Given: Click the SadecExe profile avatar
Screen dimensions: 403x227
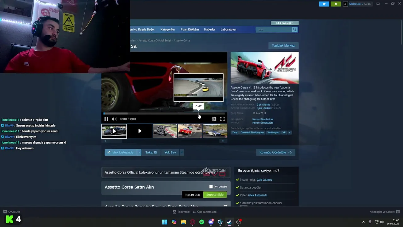Looking at the screenshot, I should [x=345, y=4].
